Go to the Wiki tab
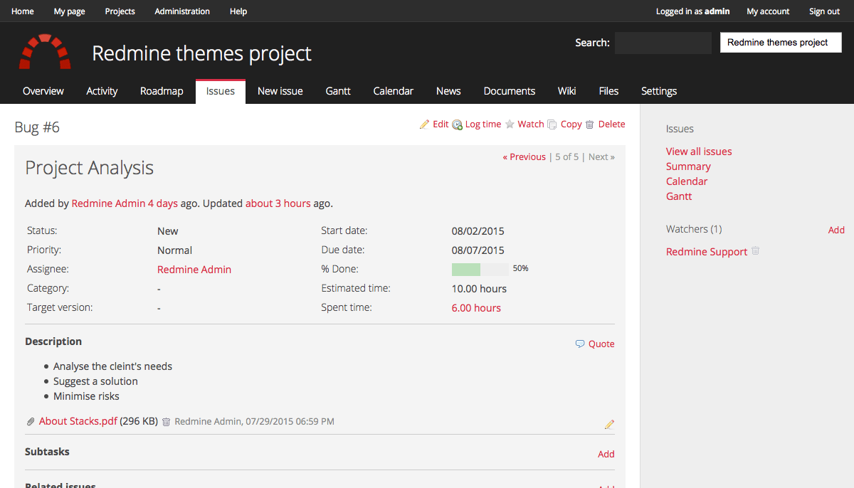Image resolution: width=854 pixels, height=488 pixels. [x=567, y=91]
